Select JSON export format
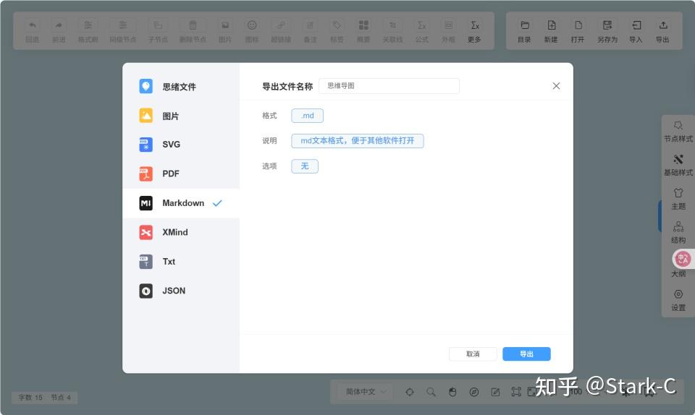The height and width of the screenshot is (415, 695). [174, 291]
